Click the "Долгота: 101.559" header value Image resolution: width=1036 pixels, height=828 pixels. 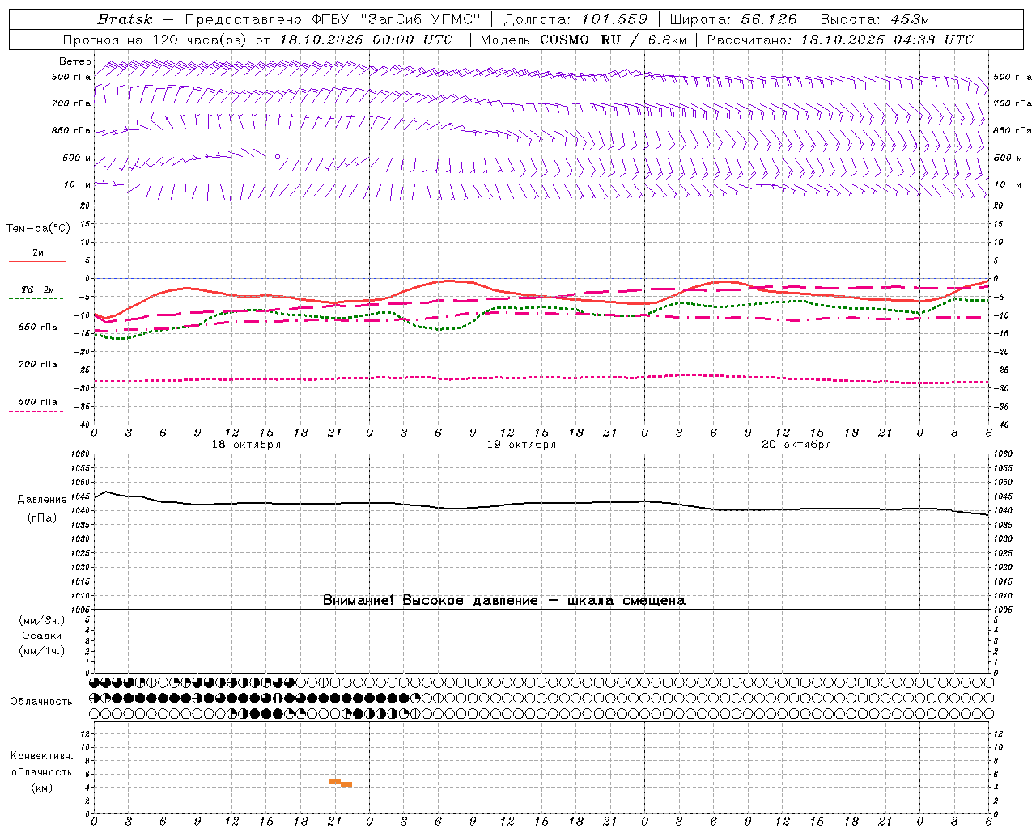(x=575, y=19)
